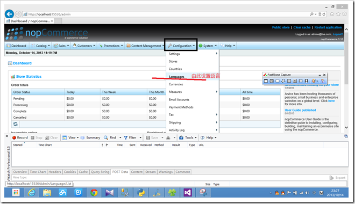
Task: Click the Clear cache link
Action: 302,27
